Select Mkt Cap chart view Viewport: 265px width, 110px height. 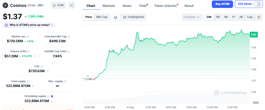[102, 17]
